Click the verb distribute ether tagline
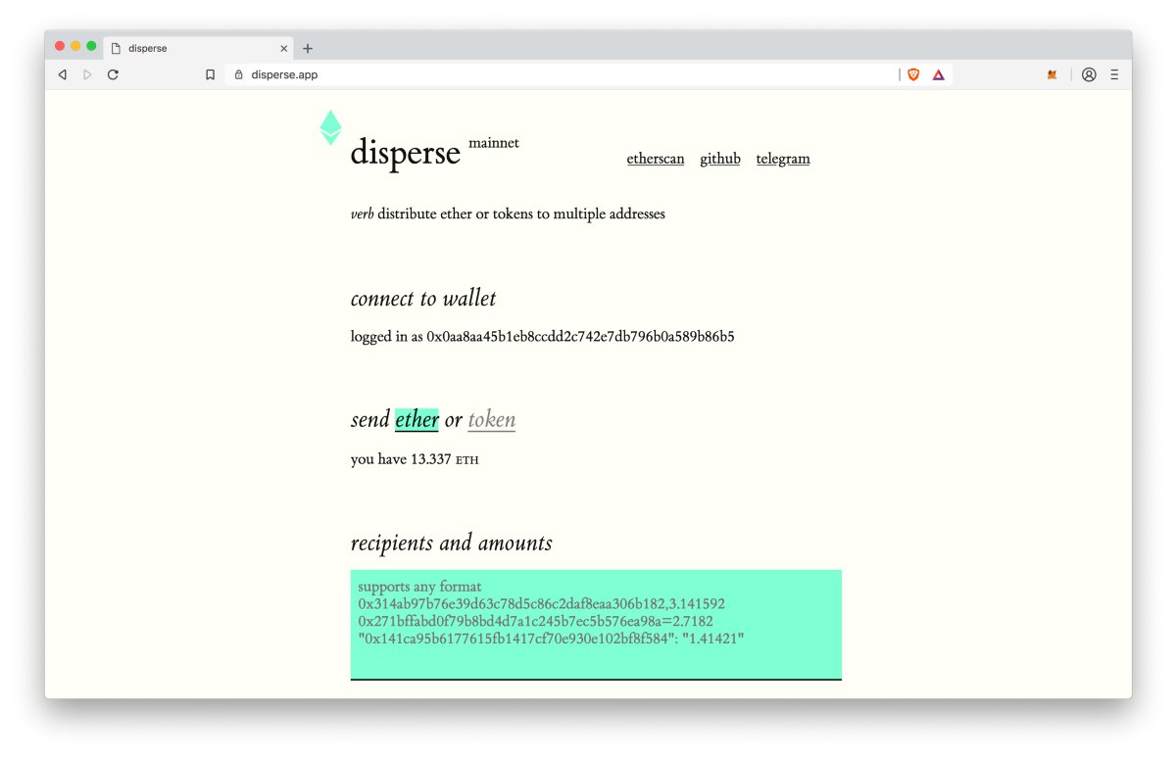1176x757 pixels. 508,213
